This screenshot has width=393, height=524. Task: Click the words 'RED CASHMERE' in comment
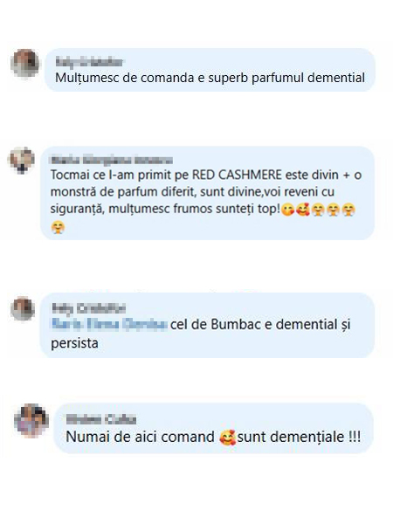[238, 175]
